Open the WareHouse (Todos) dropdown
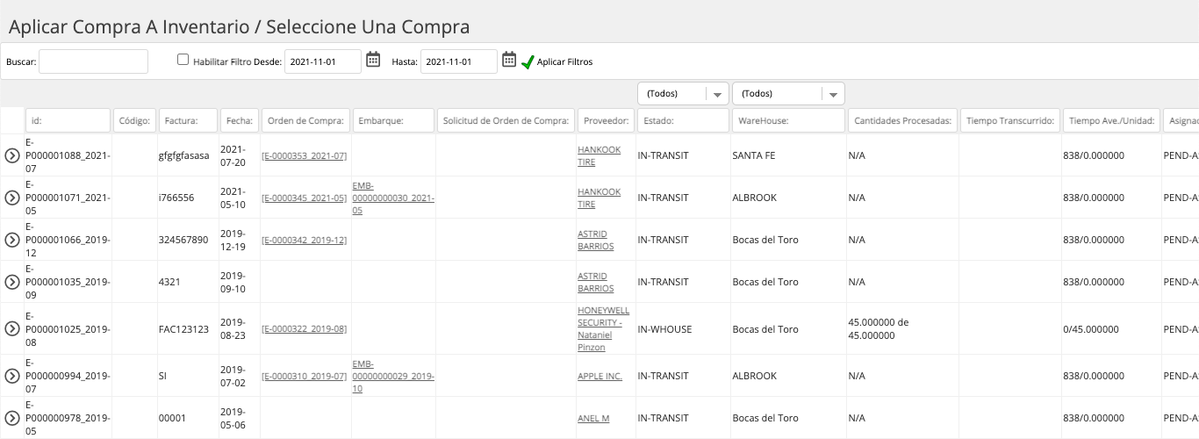 pyautogui.click(x=788, y=94)
